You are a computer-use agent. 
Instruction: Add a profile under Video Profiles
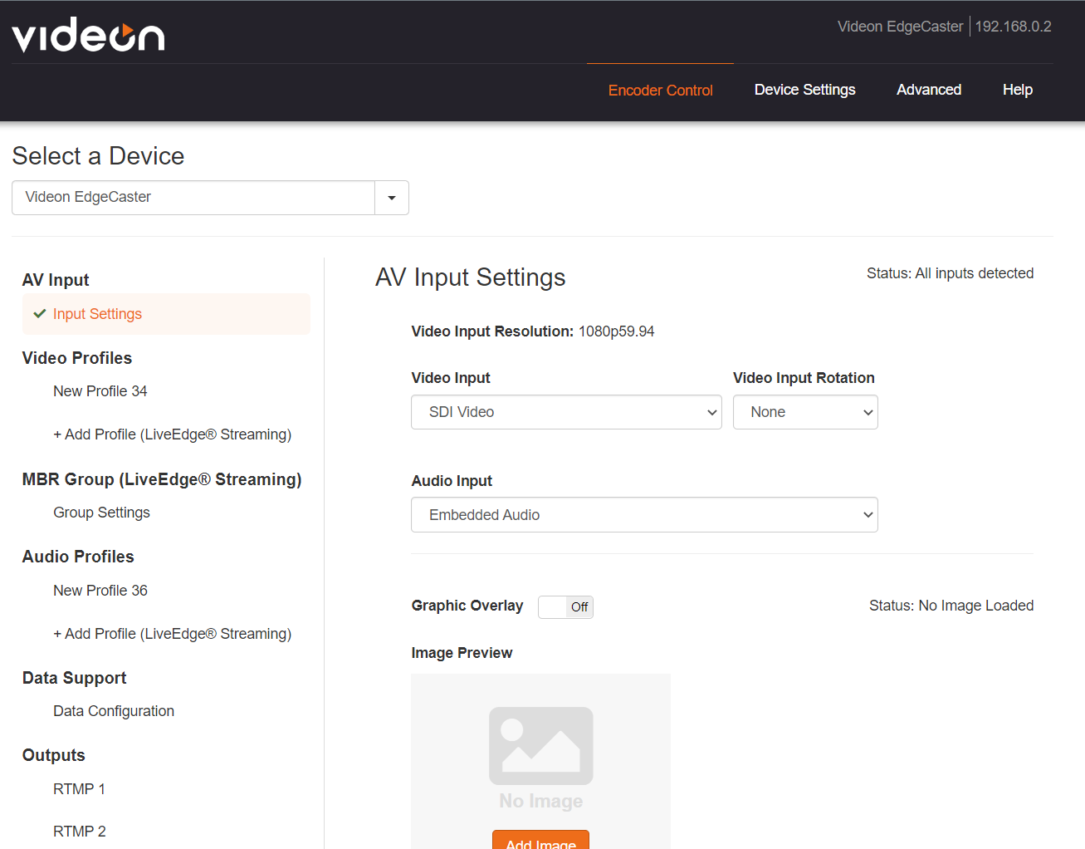tap(173, 434)
